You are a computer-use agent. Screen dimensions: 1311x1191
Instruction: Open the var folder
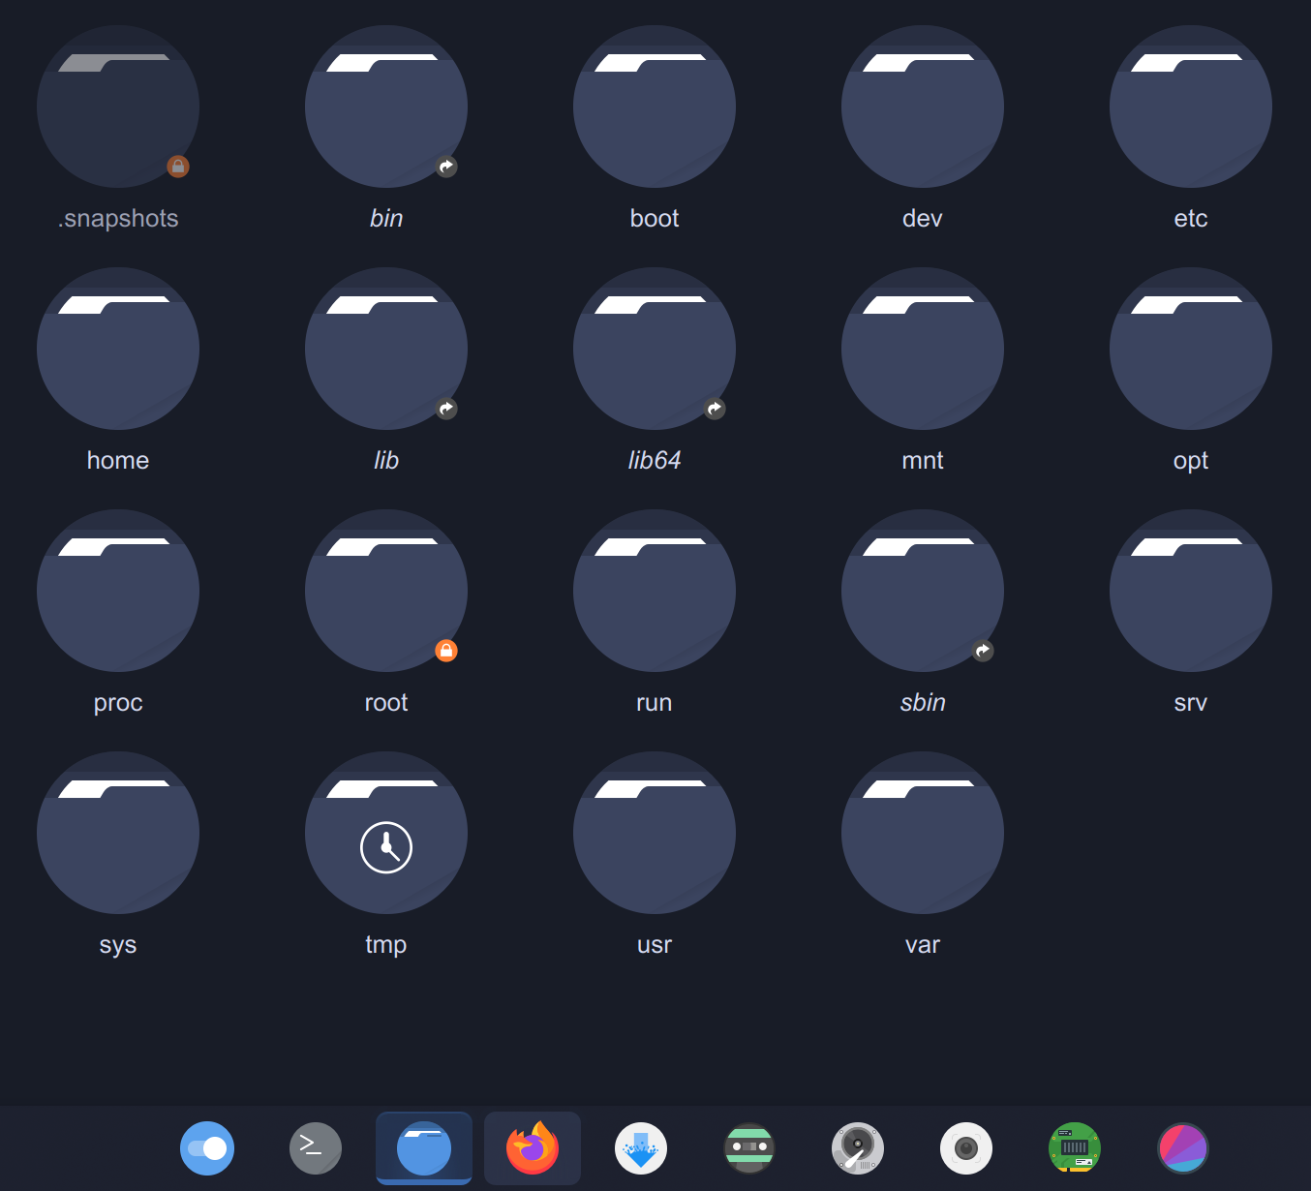point(922,833)
